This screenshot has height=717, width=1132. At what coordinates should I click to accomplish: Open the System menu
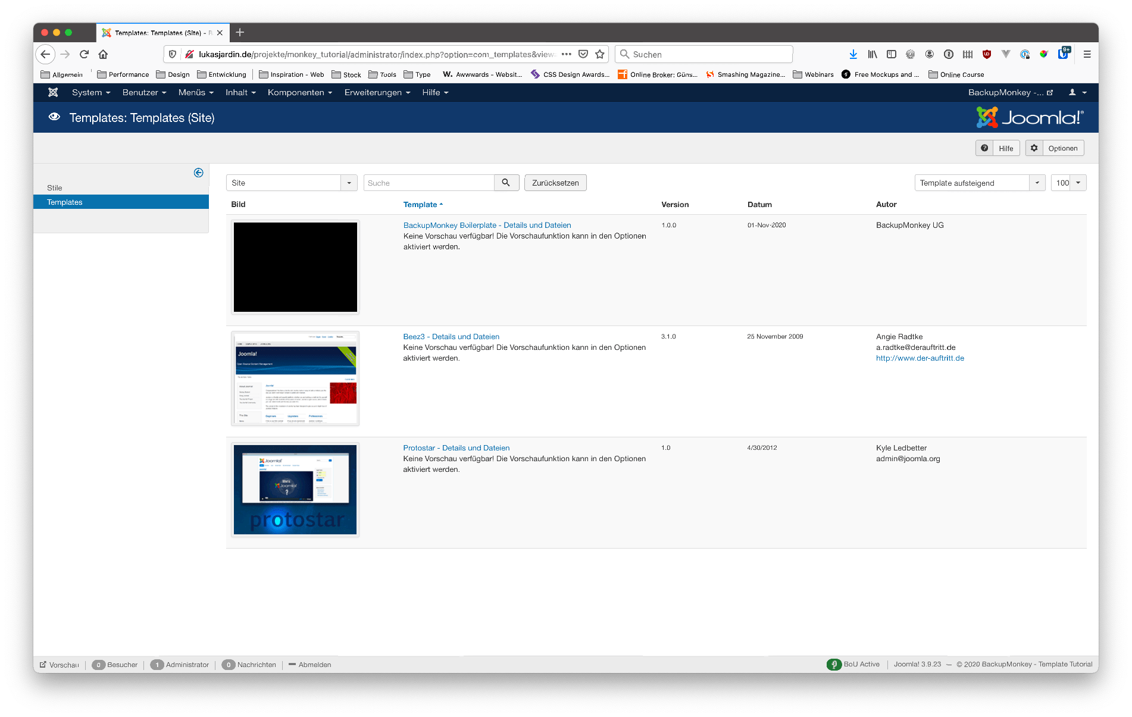tap(91, 92)
